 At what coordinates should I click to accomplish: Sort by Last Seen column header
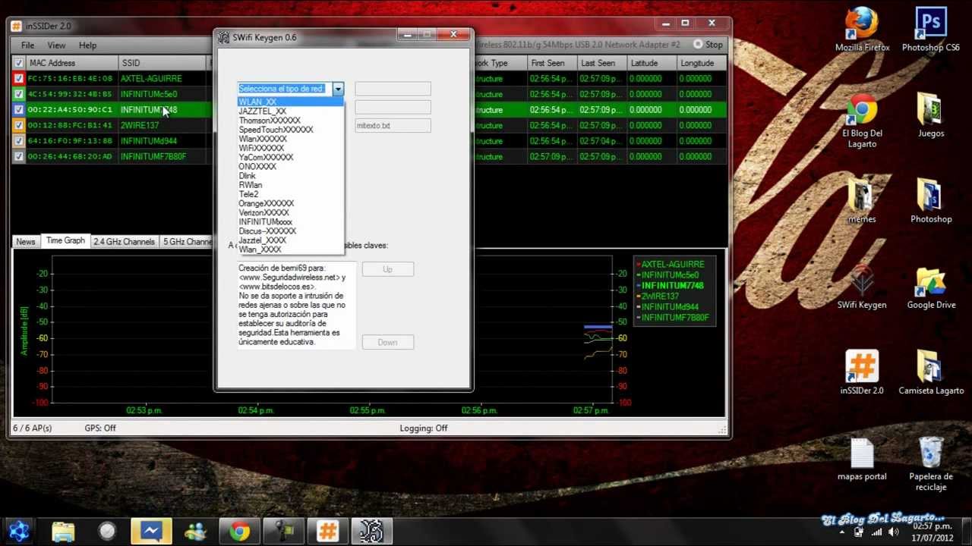pos(601,63)
